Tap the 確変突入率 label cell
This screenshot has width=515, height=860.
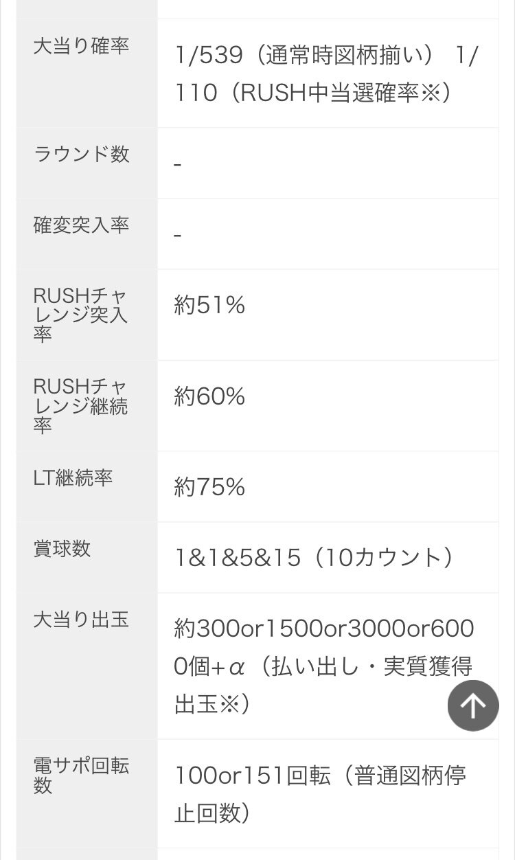(81, 225)
